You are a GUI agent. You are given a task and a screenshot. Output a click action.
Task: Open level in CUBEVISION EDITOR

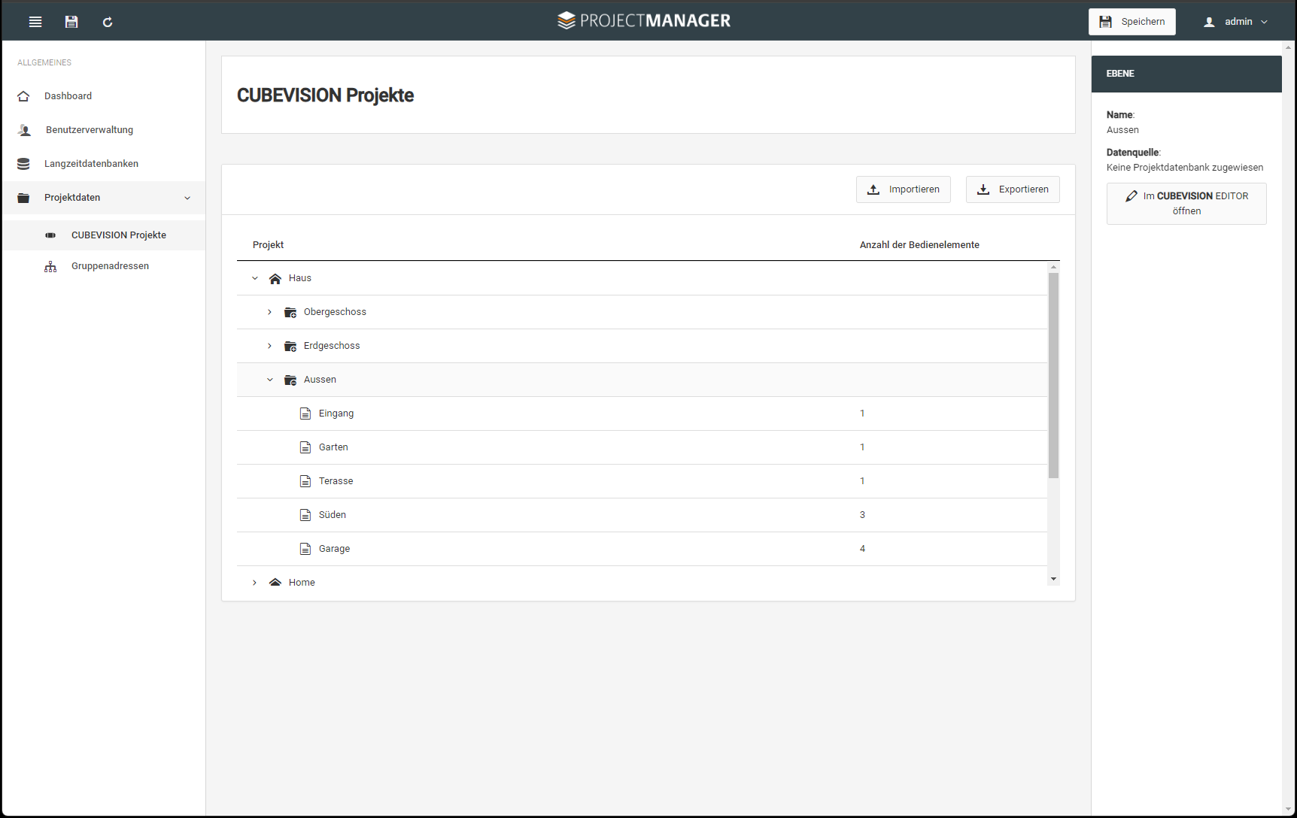(1186, 204)
